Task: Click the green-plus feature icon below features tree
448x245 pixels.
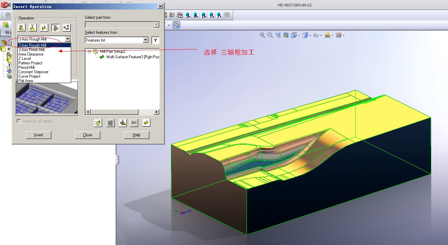Action: 98,123
